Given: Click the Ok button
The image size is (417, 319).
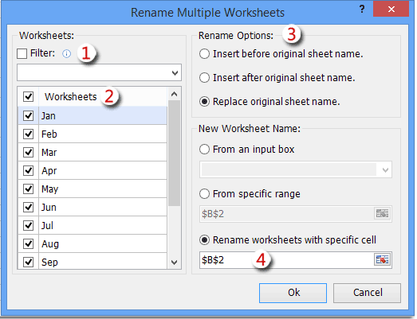Looking at the screenshot, I should click(293, 293).
